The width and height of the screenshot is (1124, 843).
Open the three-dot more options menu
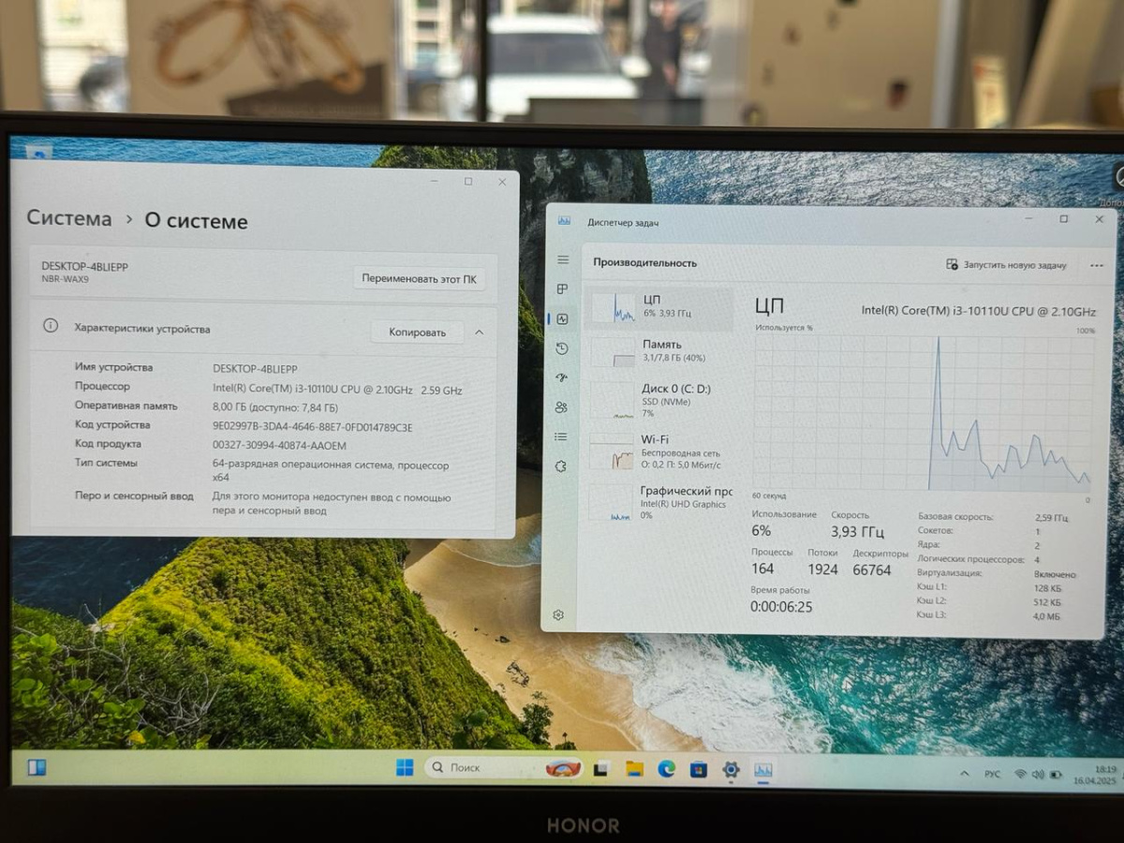[1096, 266]
